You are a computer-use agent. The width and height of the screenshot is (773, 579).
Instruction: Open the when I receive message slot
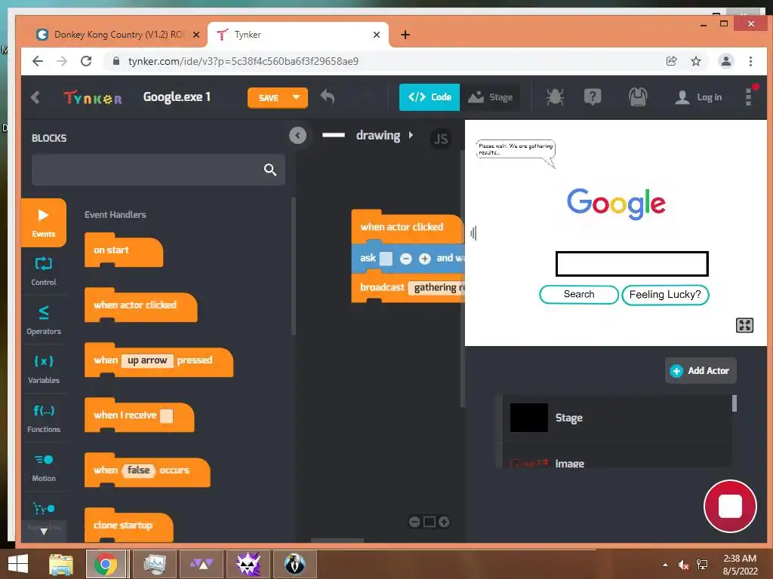click(167, 415)
